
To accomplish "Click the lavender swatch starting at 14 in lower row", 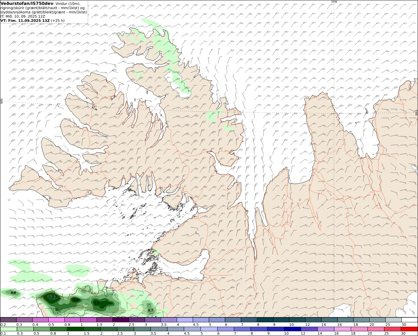I will pos(326,329).
